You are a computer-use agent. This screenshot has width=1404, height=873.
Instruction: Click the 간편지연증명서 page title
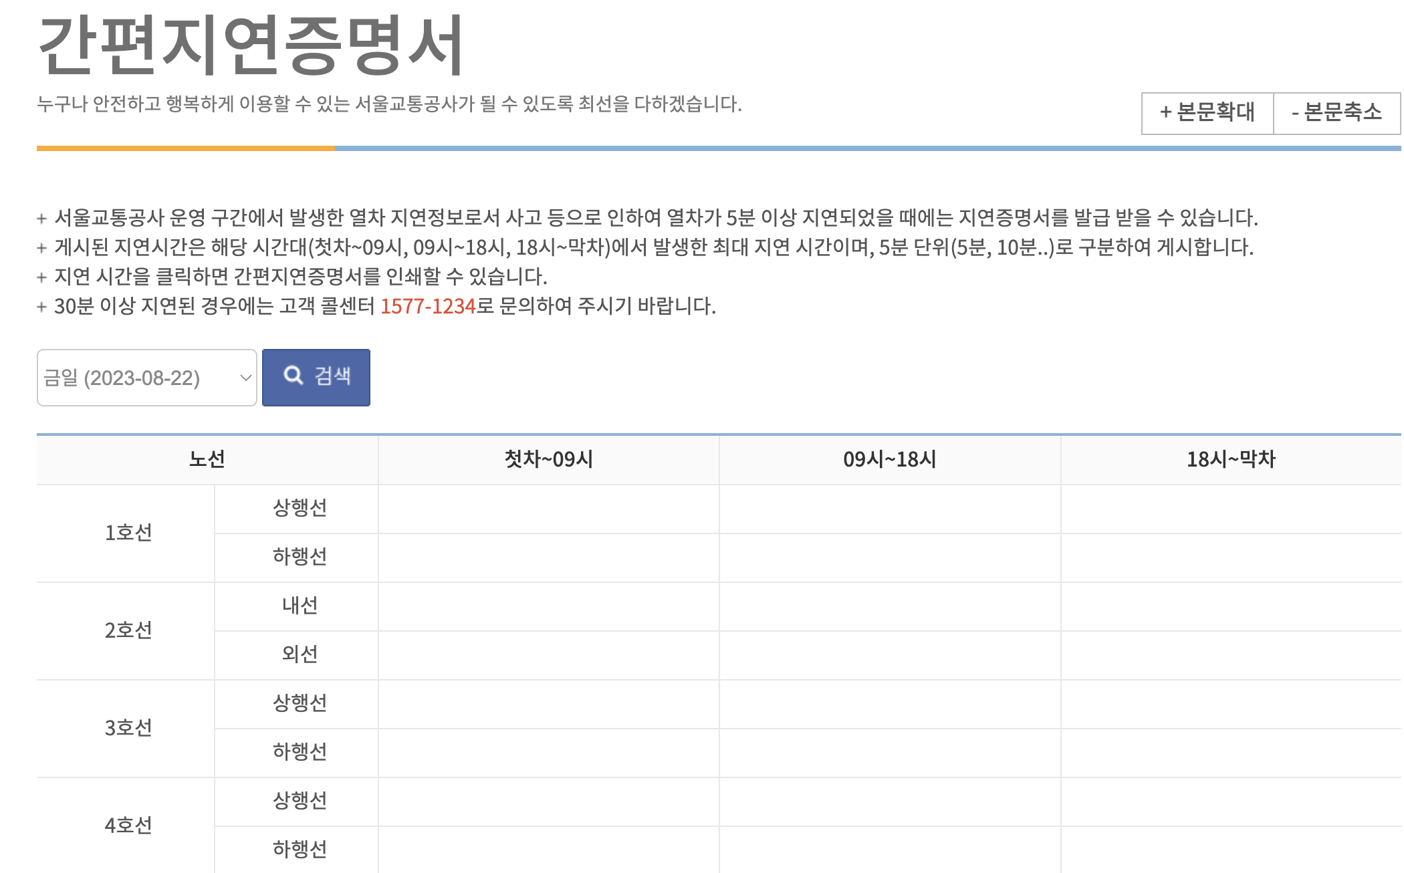point(251,45)
